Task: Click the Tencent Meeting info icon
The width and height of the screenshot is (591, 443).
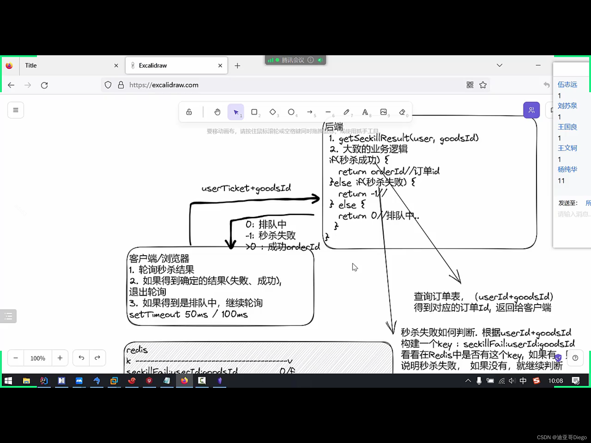Action: [x=310, y=60]
